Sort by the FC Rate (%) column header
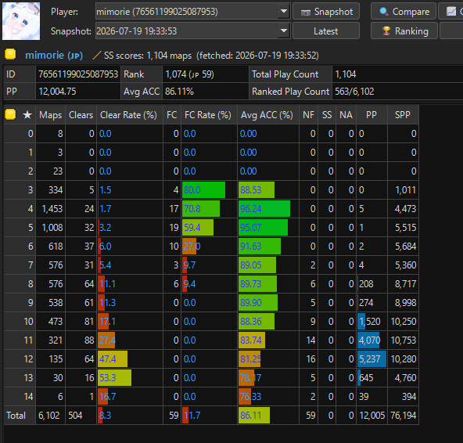The height and width of the screenshot is (443, 463). tap(208, 115)
